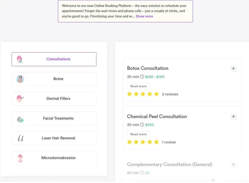Switch to the Botox category
Image resolution: width=249 pixels, height=183 pixels.
tap(54, 79)
